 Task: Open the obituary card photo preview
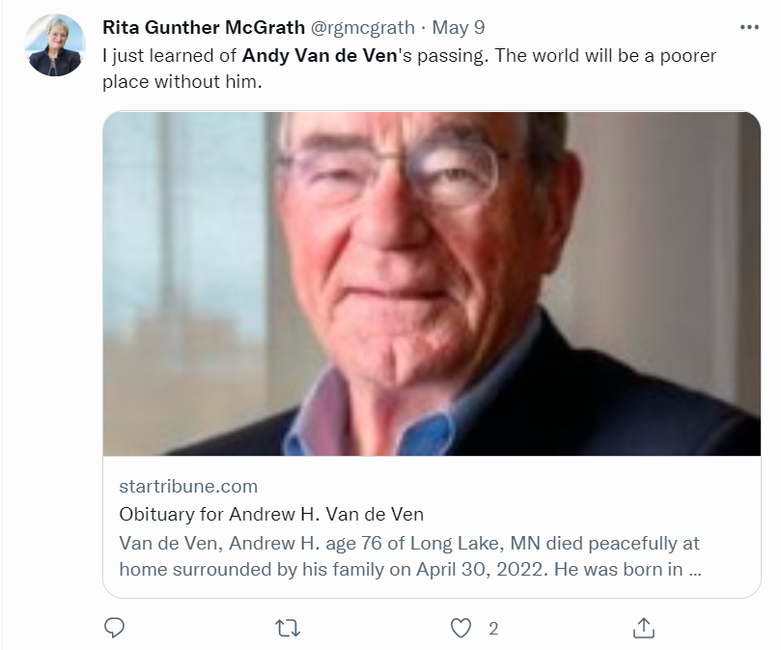coord(432,284)
